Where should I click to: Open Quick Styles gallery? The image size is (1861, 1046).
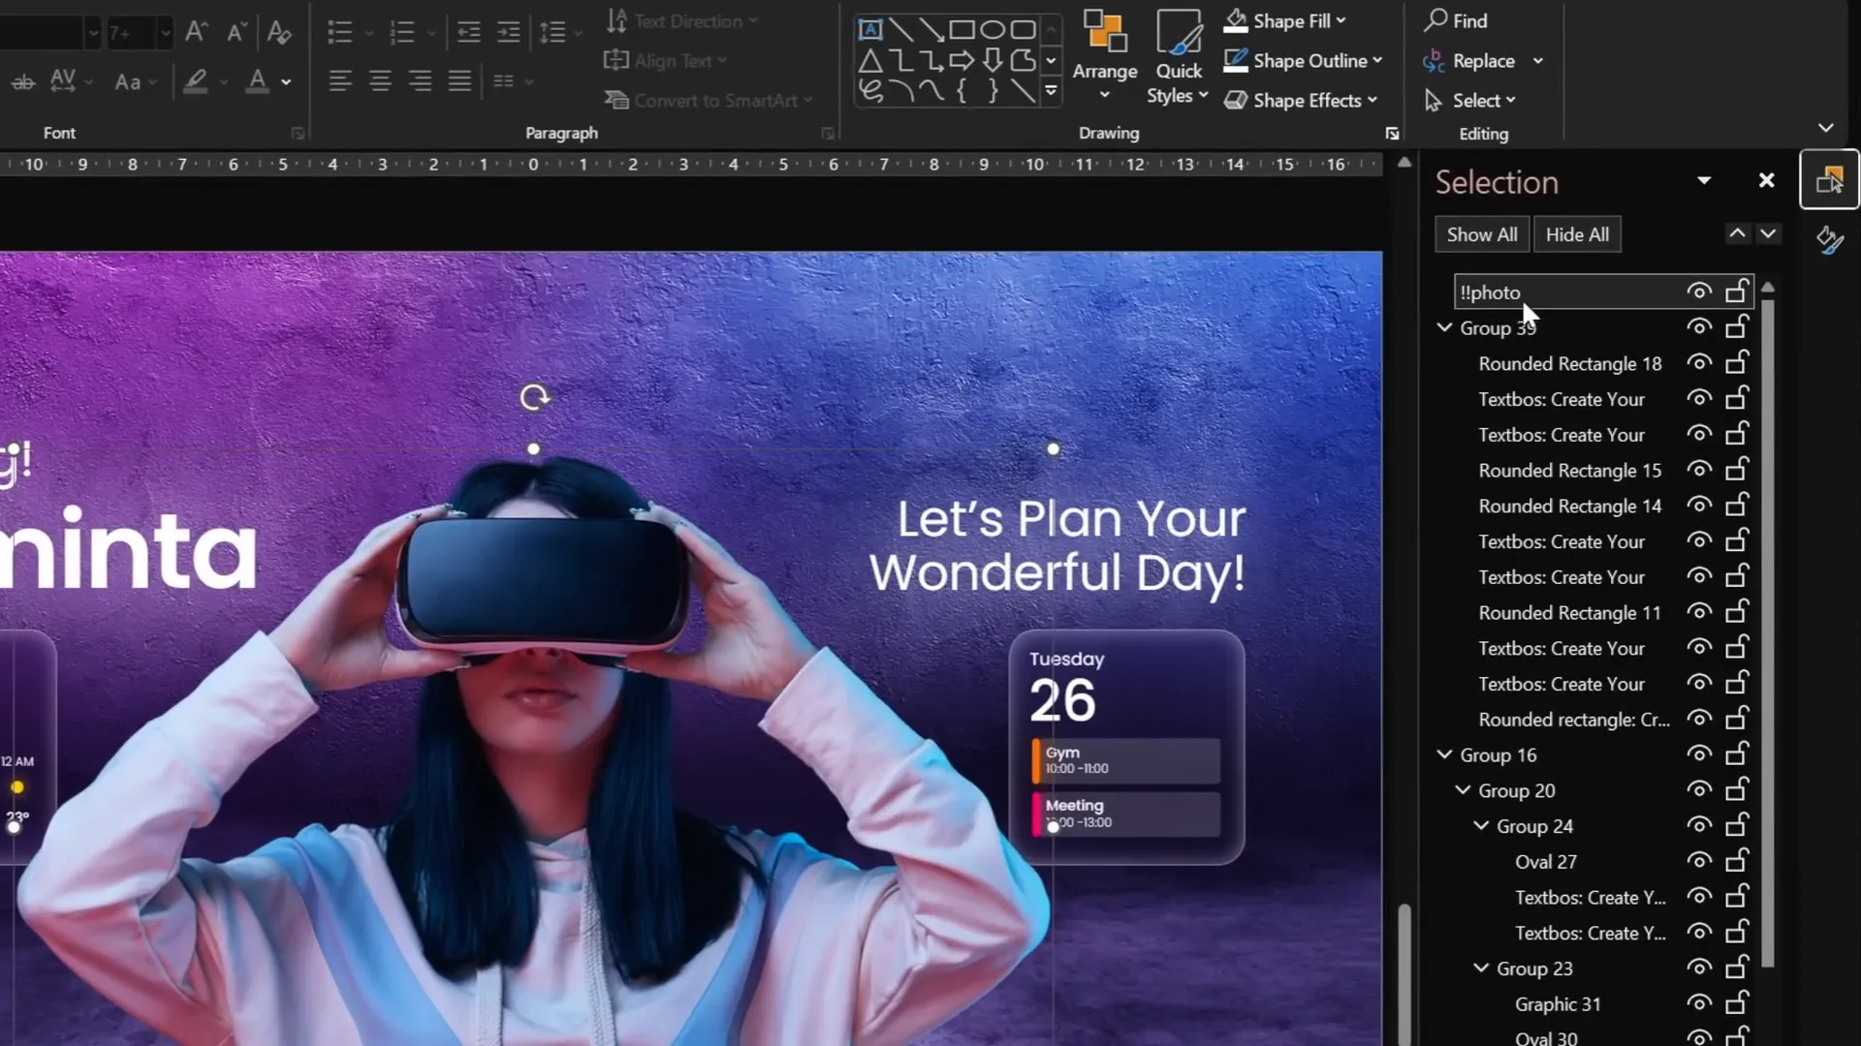pyautogui.click(x=1178, y=56)
